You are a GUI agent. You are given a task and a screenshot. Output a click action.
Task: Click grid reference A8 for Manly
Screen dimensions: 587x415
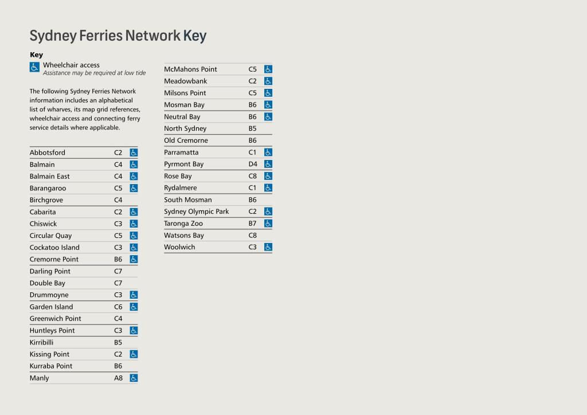pyautogui.click(x=118, y=378)
